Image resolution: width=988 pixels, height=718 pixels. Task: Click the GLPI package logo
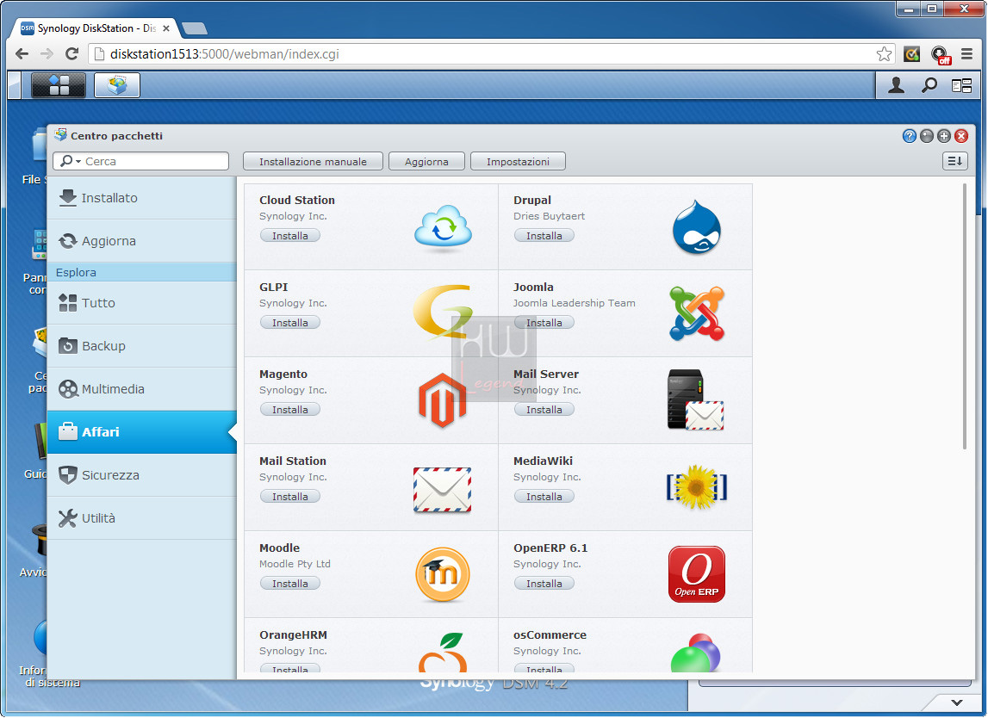443,313
